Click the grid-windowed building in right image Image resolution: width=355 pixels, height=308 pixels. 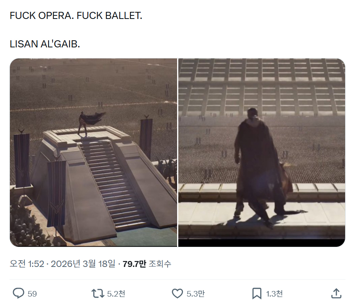262,87
